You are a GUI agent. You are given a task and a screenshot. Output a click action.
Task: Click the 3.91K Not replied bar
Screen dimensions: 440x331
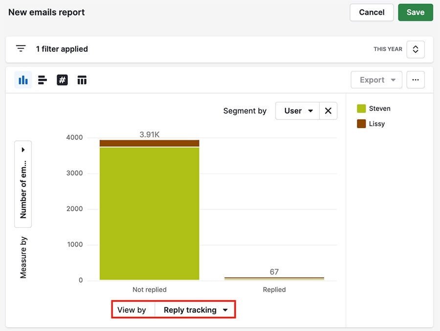click(149, 210)
